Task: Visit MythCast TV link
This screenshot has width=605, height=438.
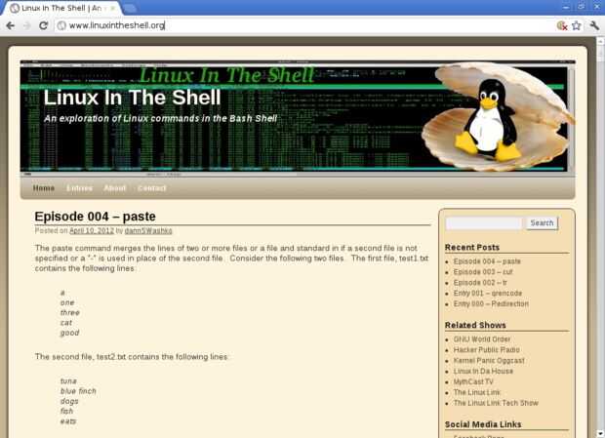Action: pyautogui.click(x=473, y=381)
